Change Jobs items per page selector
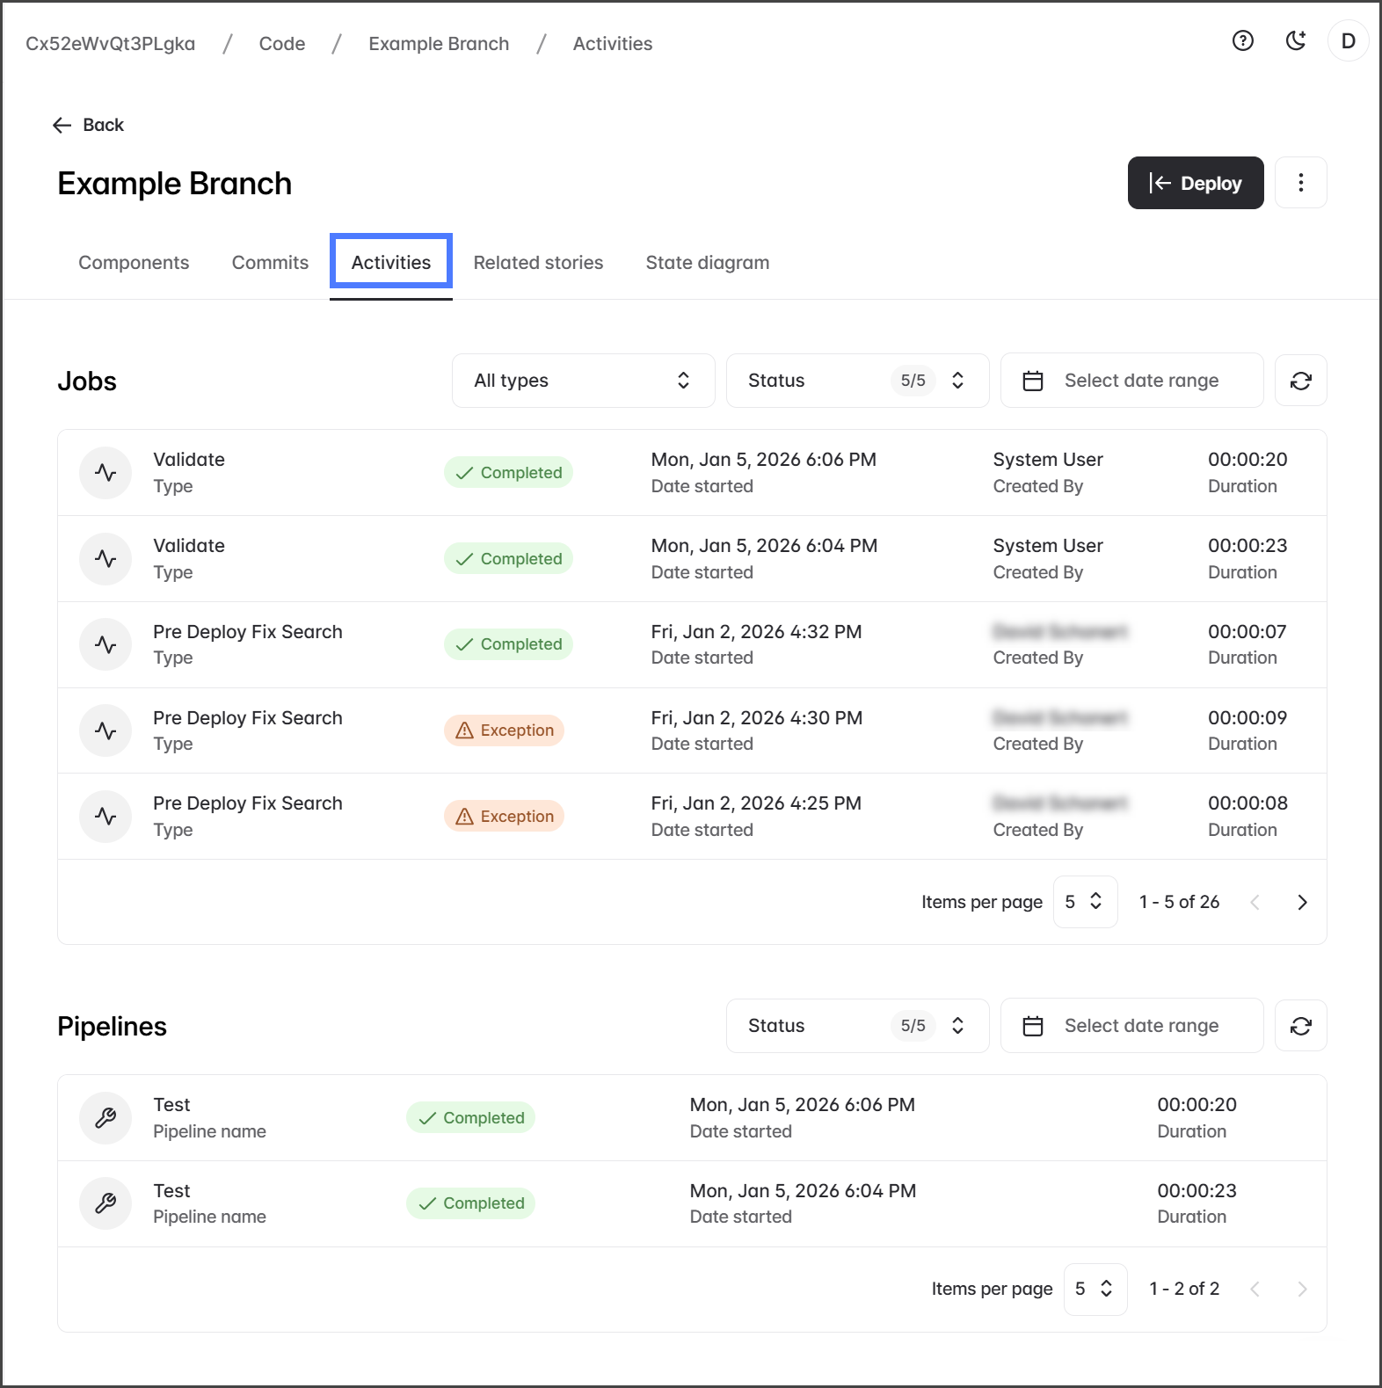This screenshot has width=1382, height=1388. [x=1085, y=902]
